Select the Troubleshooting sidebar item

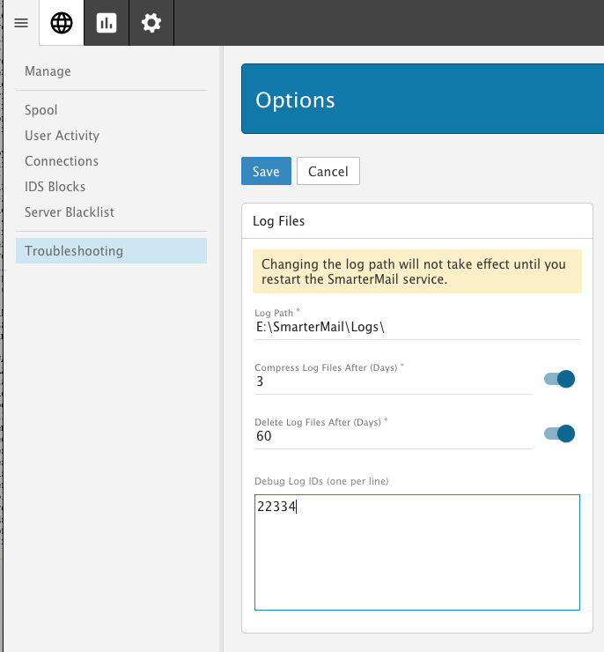pyautogui.click(x=74, y=251)
